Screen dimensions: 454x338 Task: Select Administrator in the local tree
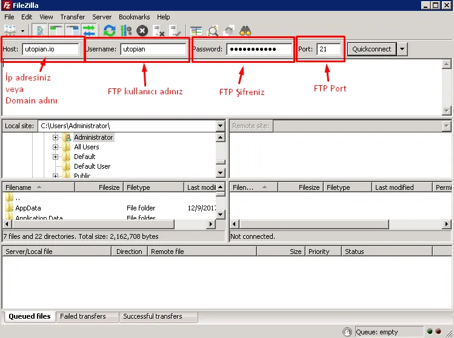click(93, 137)
